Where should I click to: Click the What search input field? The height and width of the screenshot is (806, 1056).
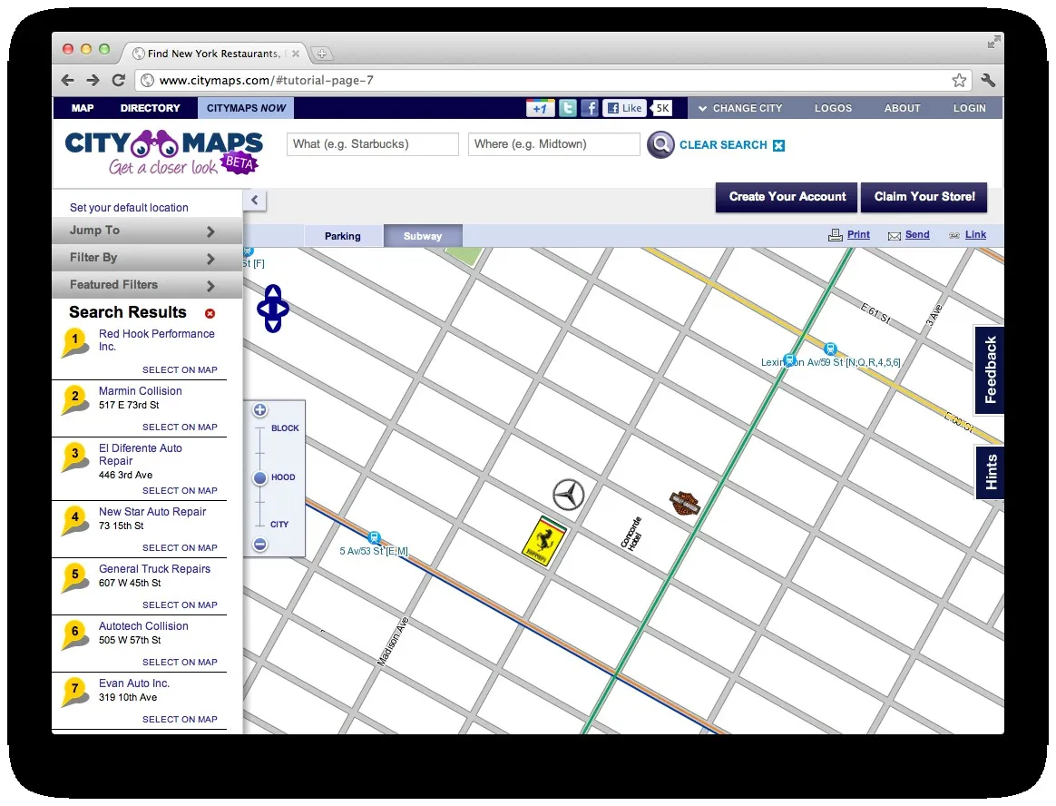coord(373,144)
